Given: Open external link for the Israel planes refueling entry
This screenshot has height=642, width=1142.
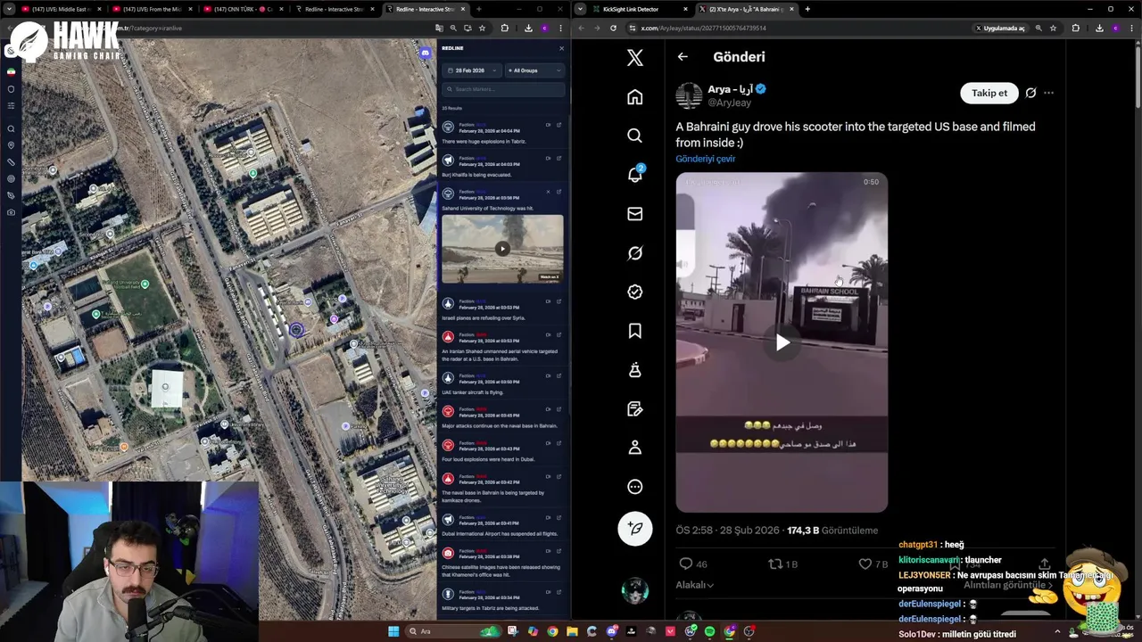Looking at the screenshot, I should 559,302.
